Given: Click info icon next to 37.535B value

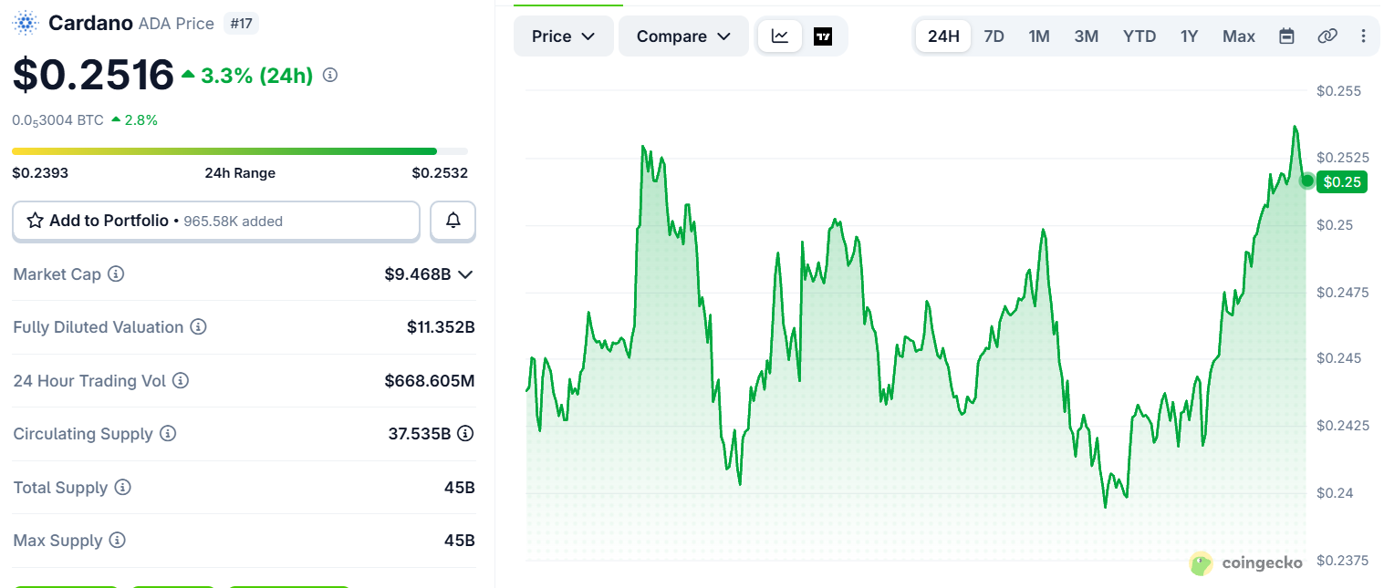Looking at the screenshot, I should tap(465, 433).
